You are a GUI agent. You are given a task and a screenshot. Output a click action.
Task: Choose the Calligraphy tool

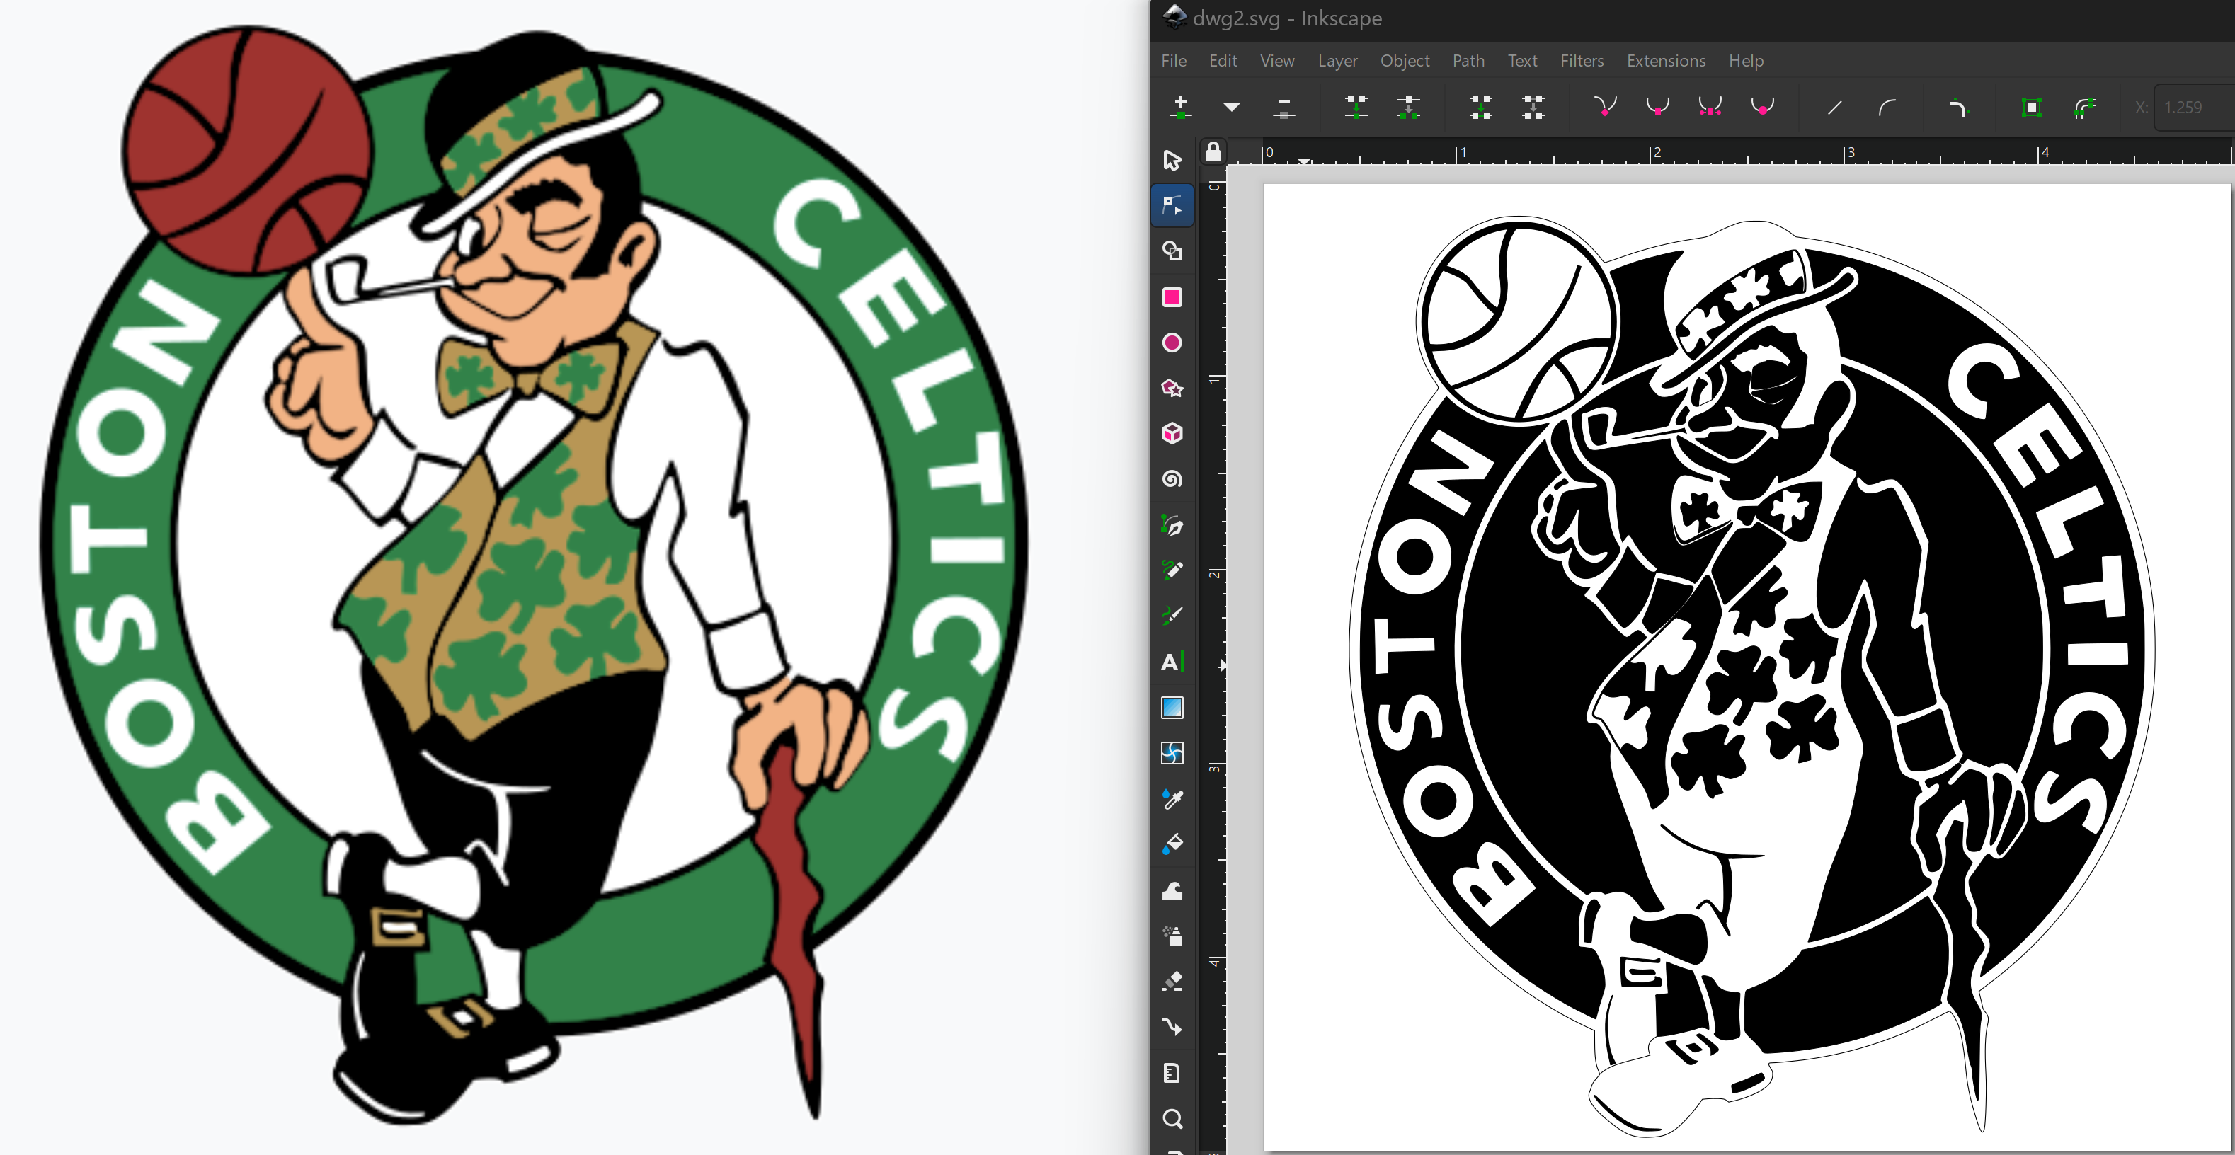tap(1172, 616)
